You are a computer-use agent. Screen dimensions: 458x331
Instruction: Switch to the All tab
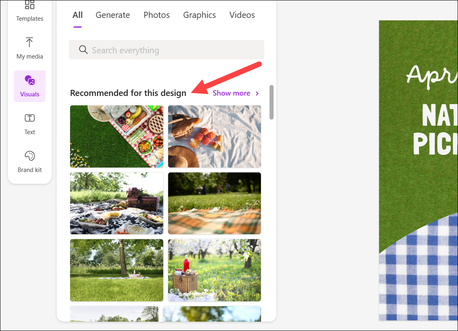77,15
